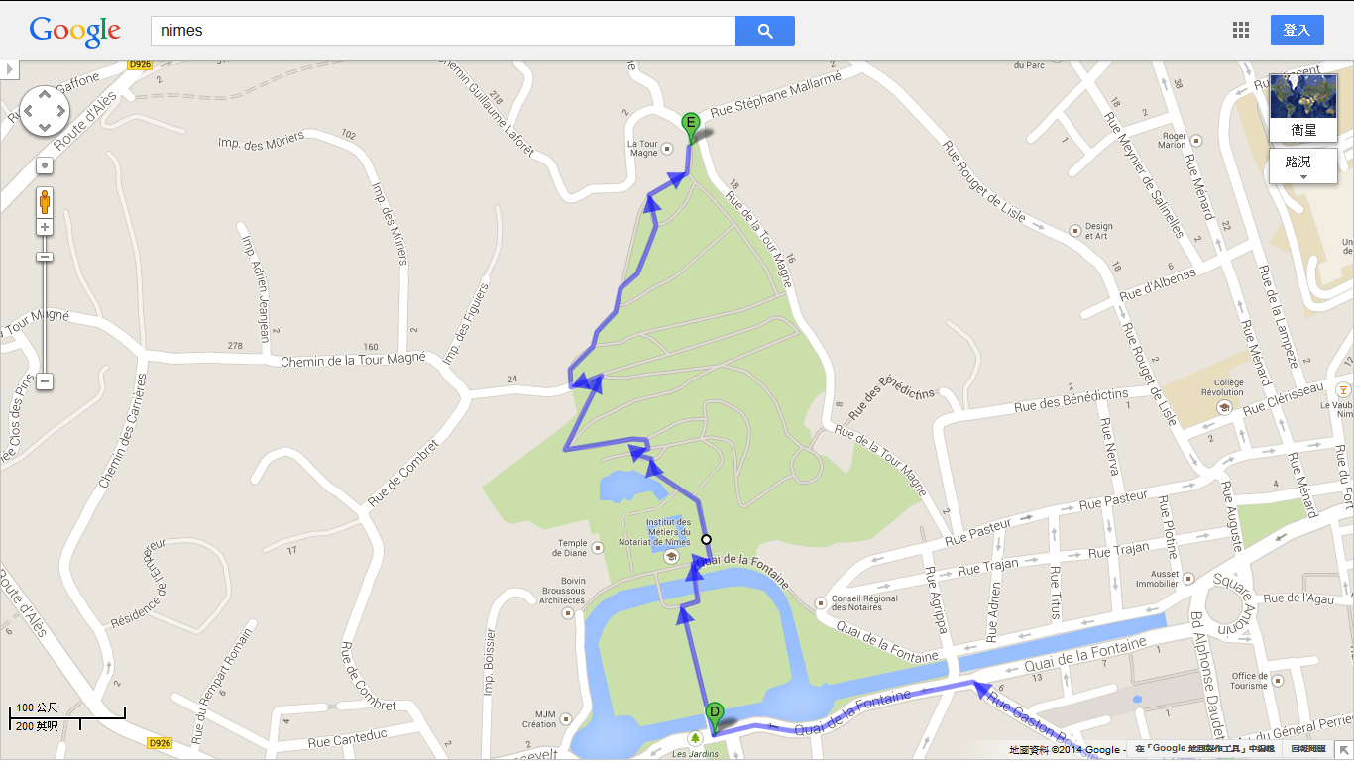Image resolution: width=1354 pixels, height=761 pixels.
Task: Click the search box containing nimes
Action: point(443,31)
